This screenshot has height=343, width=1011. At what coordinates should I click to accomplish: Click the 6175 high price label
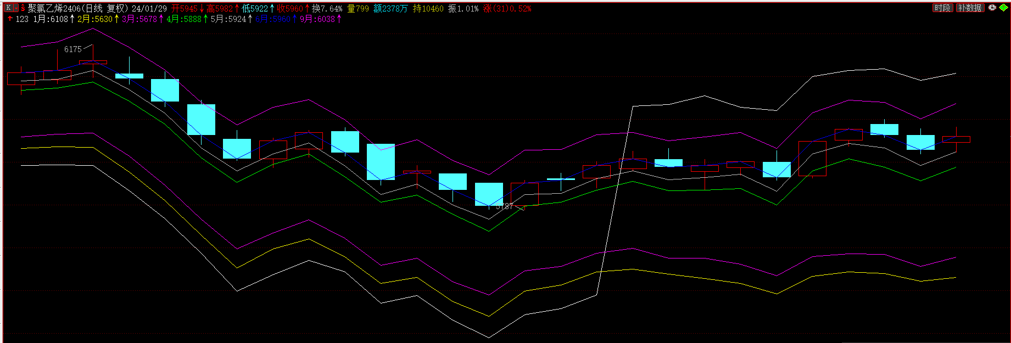click(73, 49)
